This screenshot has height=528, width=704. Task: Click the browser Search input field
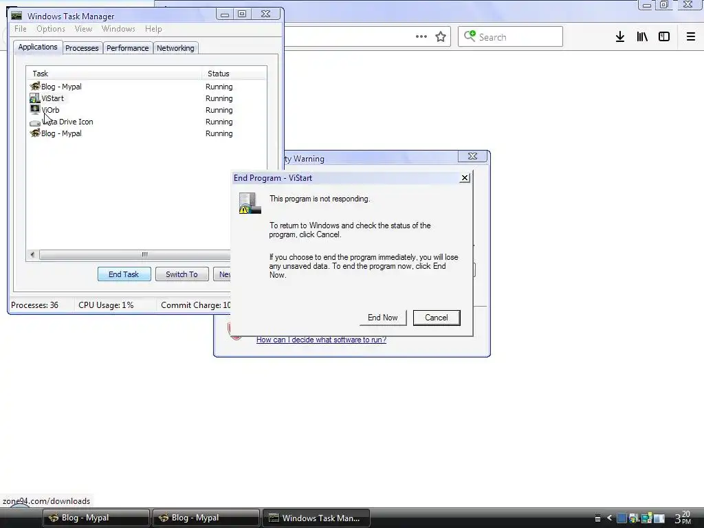(511, 37)
